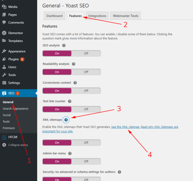The image size is (193, 181).
Task: Click the Plugins update count badge
Action: pyautogui.click(x=22, y=59)
